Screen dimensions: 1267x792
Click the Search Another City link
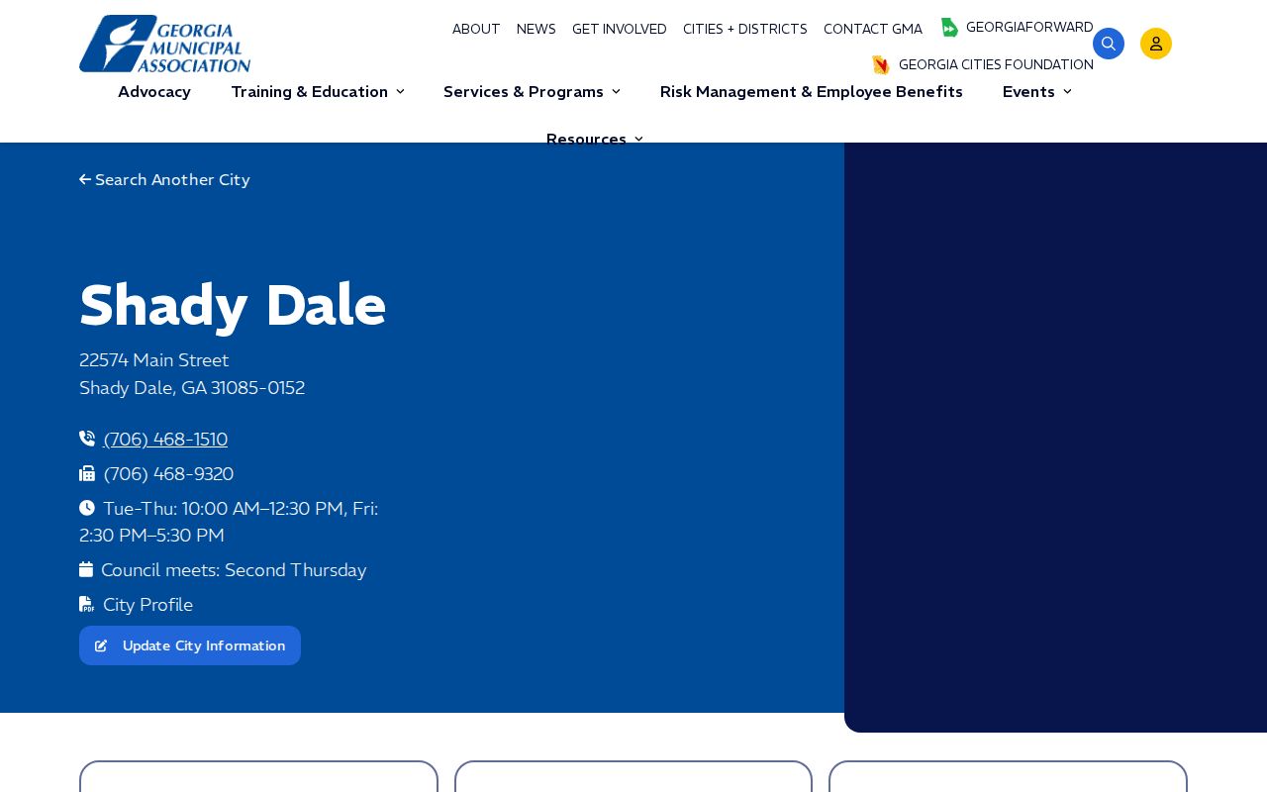click(x=172, y=180)
